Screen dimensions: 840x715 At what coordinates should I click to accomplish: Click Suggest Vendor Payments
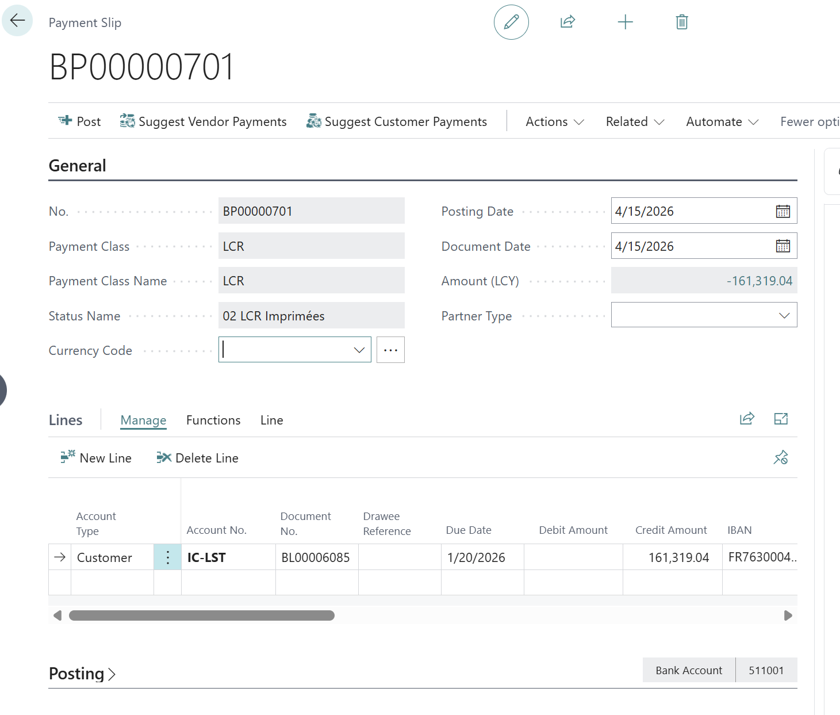(x=204, y=122)
